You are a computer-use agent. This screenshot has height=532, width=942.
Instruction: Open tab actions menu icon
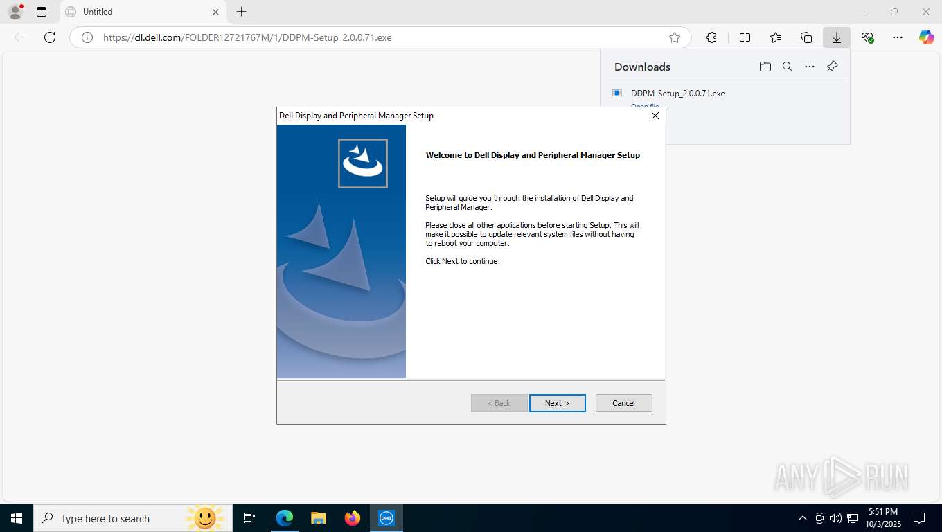click(42, 12)
